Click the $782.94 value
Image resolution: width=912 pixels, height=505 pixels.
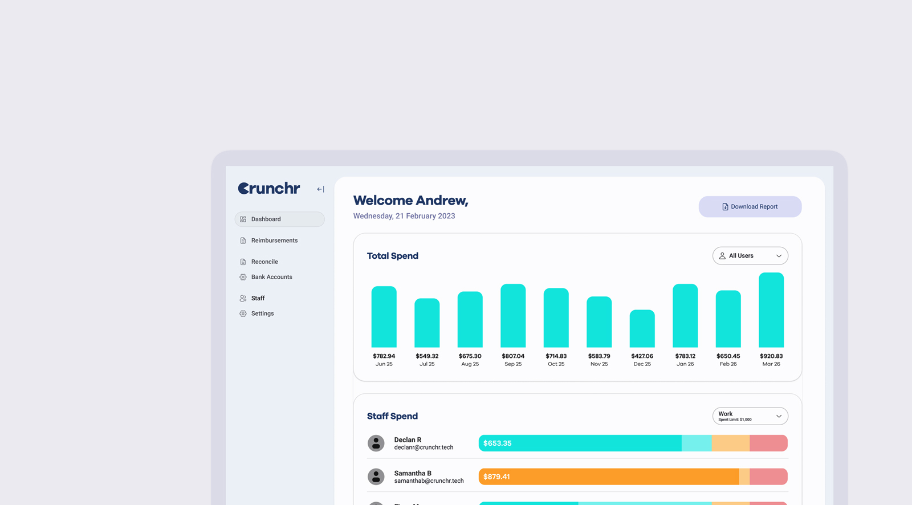click(x=384, y=356)
